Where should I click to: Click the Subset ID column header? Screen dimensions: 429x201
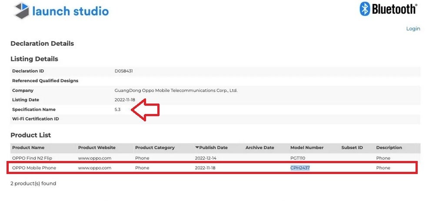coord(352,147)
